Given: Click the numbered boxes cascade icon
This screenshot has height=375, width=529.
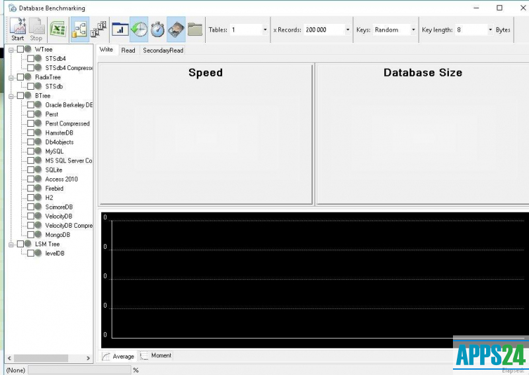Looking at the screenshot, I should pyautogui.click(x=98, y=30).
